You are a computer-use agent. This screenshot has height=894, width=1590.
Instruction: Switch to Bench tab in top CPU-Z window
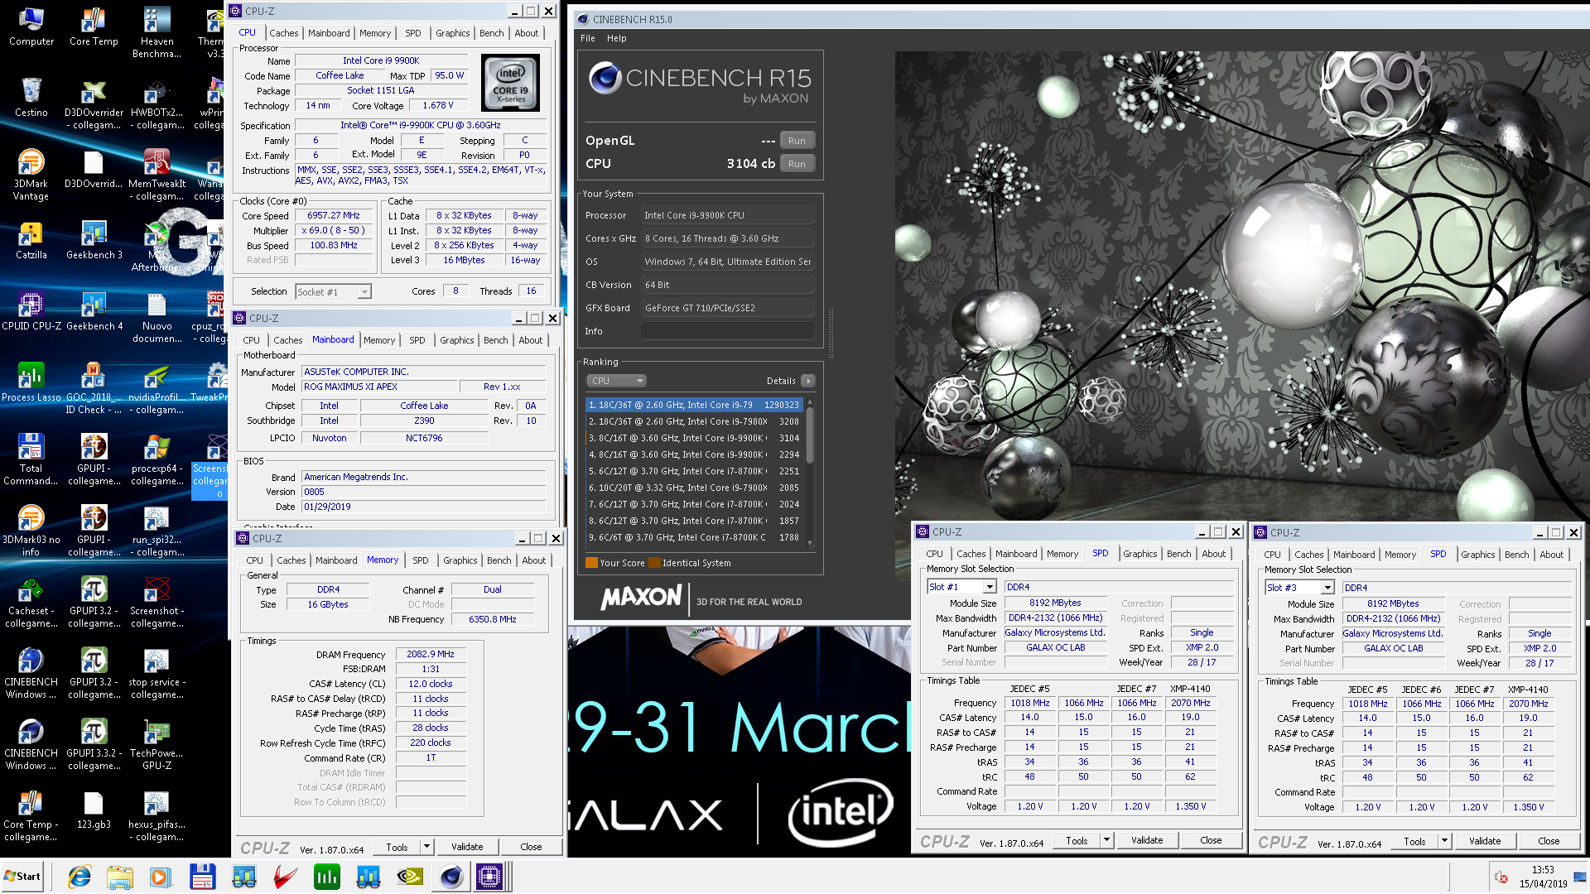(491, 33)
